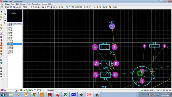
Task: Click the Rotate Clockwise icon
Action: click(5, 11)
